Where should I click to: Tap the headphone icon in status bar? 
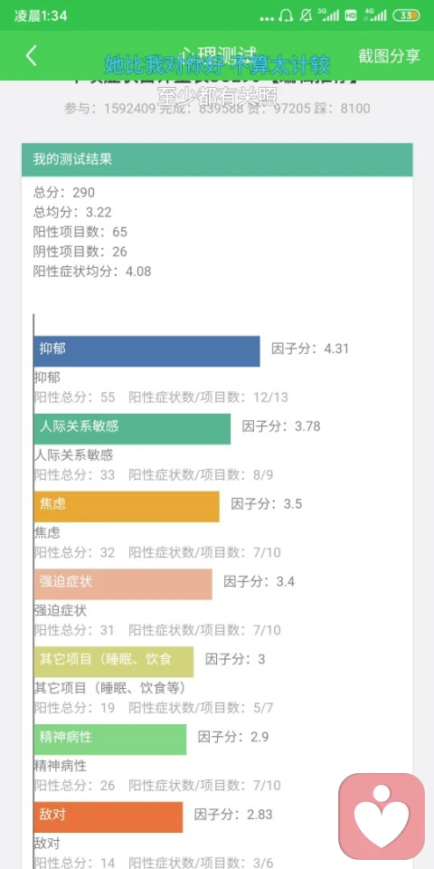[x=287, y=15]
